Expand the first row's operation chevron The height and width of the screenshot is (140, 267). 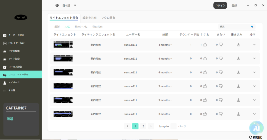pos(254,45)
